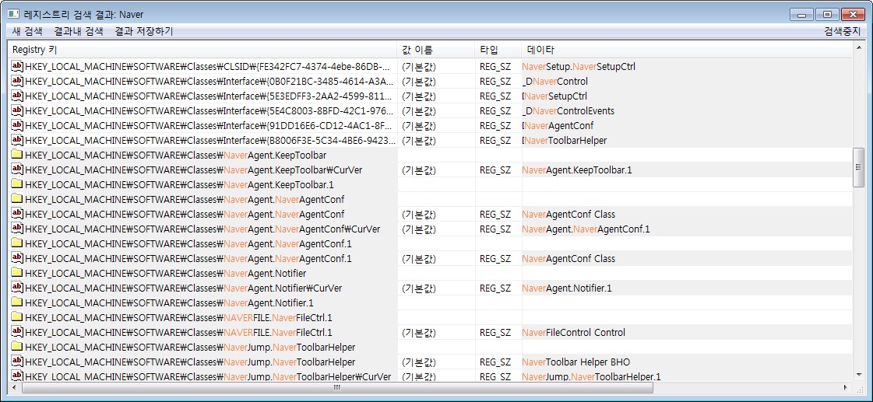Click the string icon of NaverAgent.Notifier\CurVer row
The height and width of the screenshot is (402, 873).
[16, 288]
